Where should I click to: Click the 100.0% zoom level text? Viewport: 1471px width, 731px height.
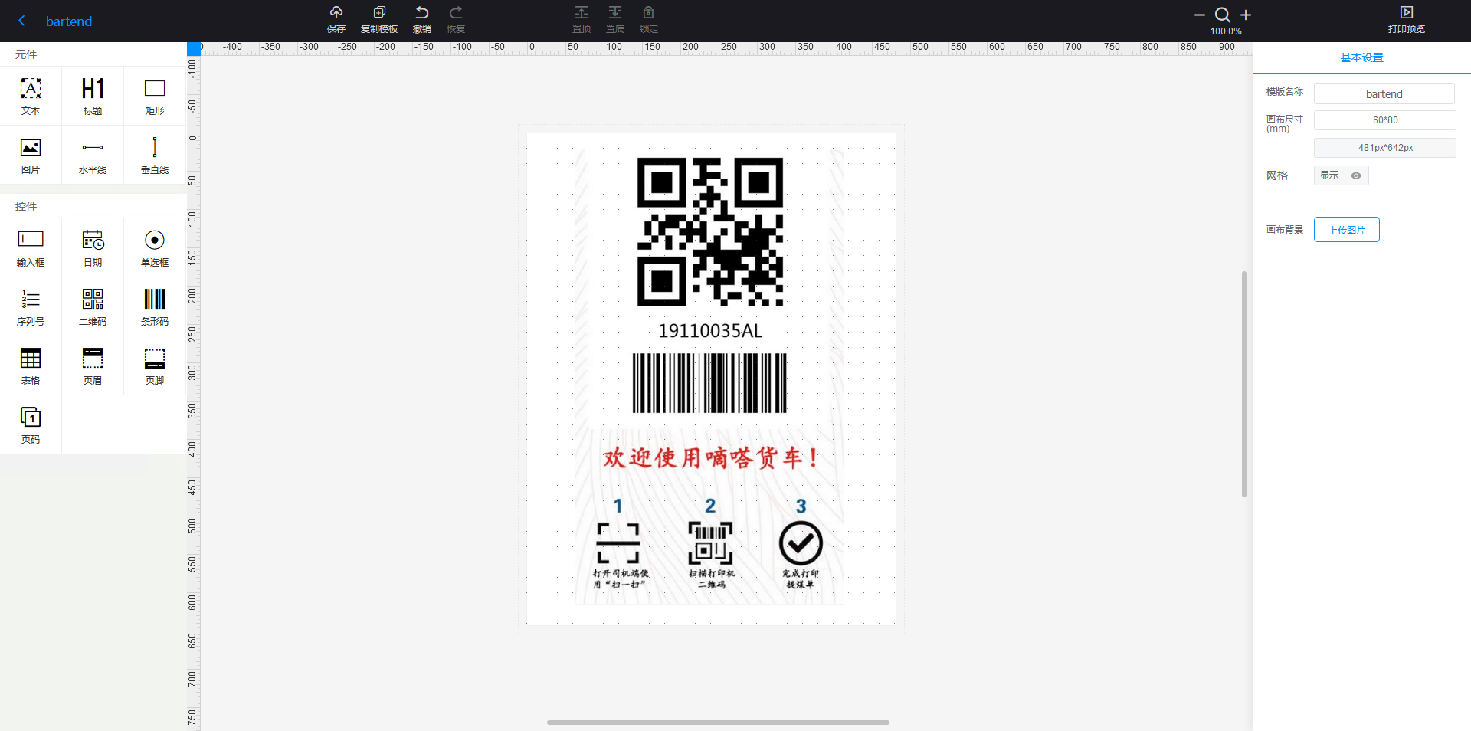tap(1226, 31)
